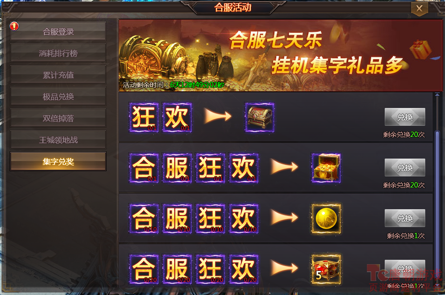Open the 双倍掉落 tab
445x295 pixels.
tap(58, 118)
